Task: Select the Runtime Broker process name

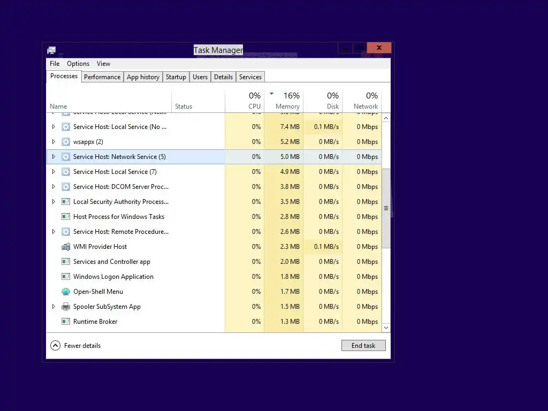Action: point(95,322)
